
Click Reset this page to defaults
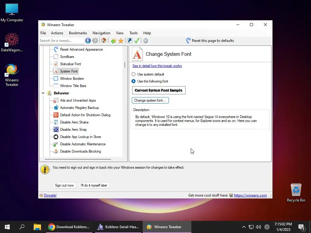210,41
